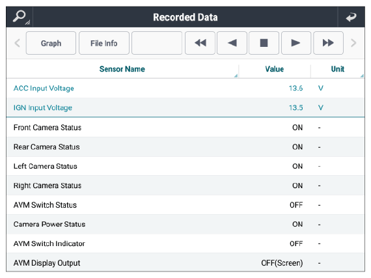Image resolution: width=371 pixels, height=278 pixels.
Task: Click the fast forward button
Action: click(x=329, y=43)
